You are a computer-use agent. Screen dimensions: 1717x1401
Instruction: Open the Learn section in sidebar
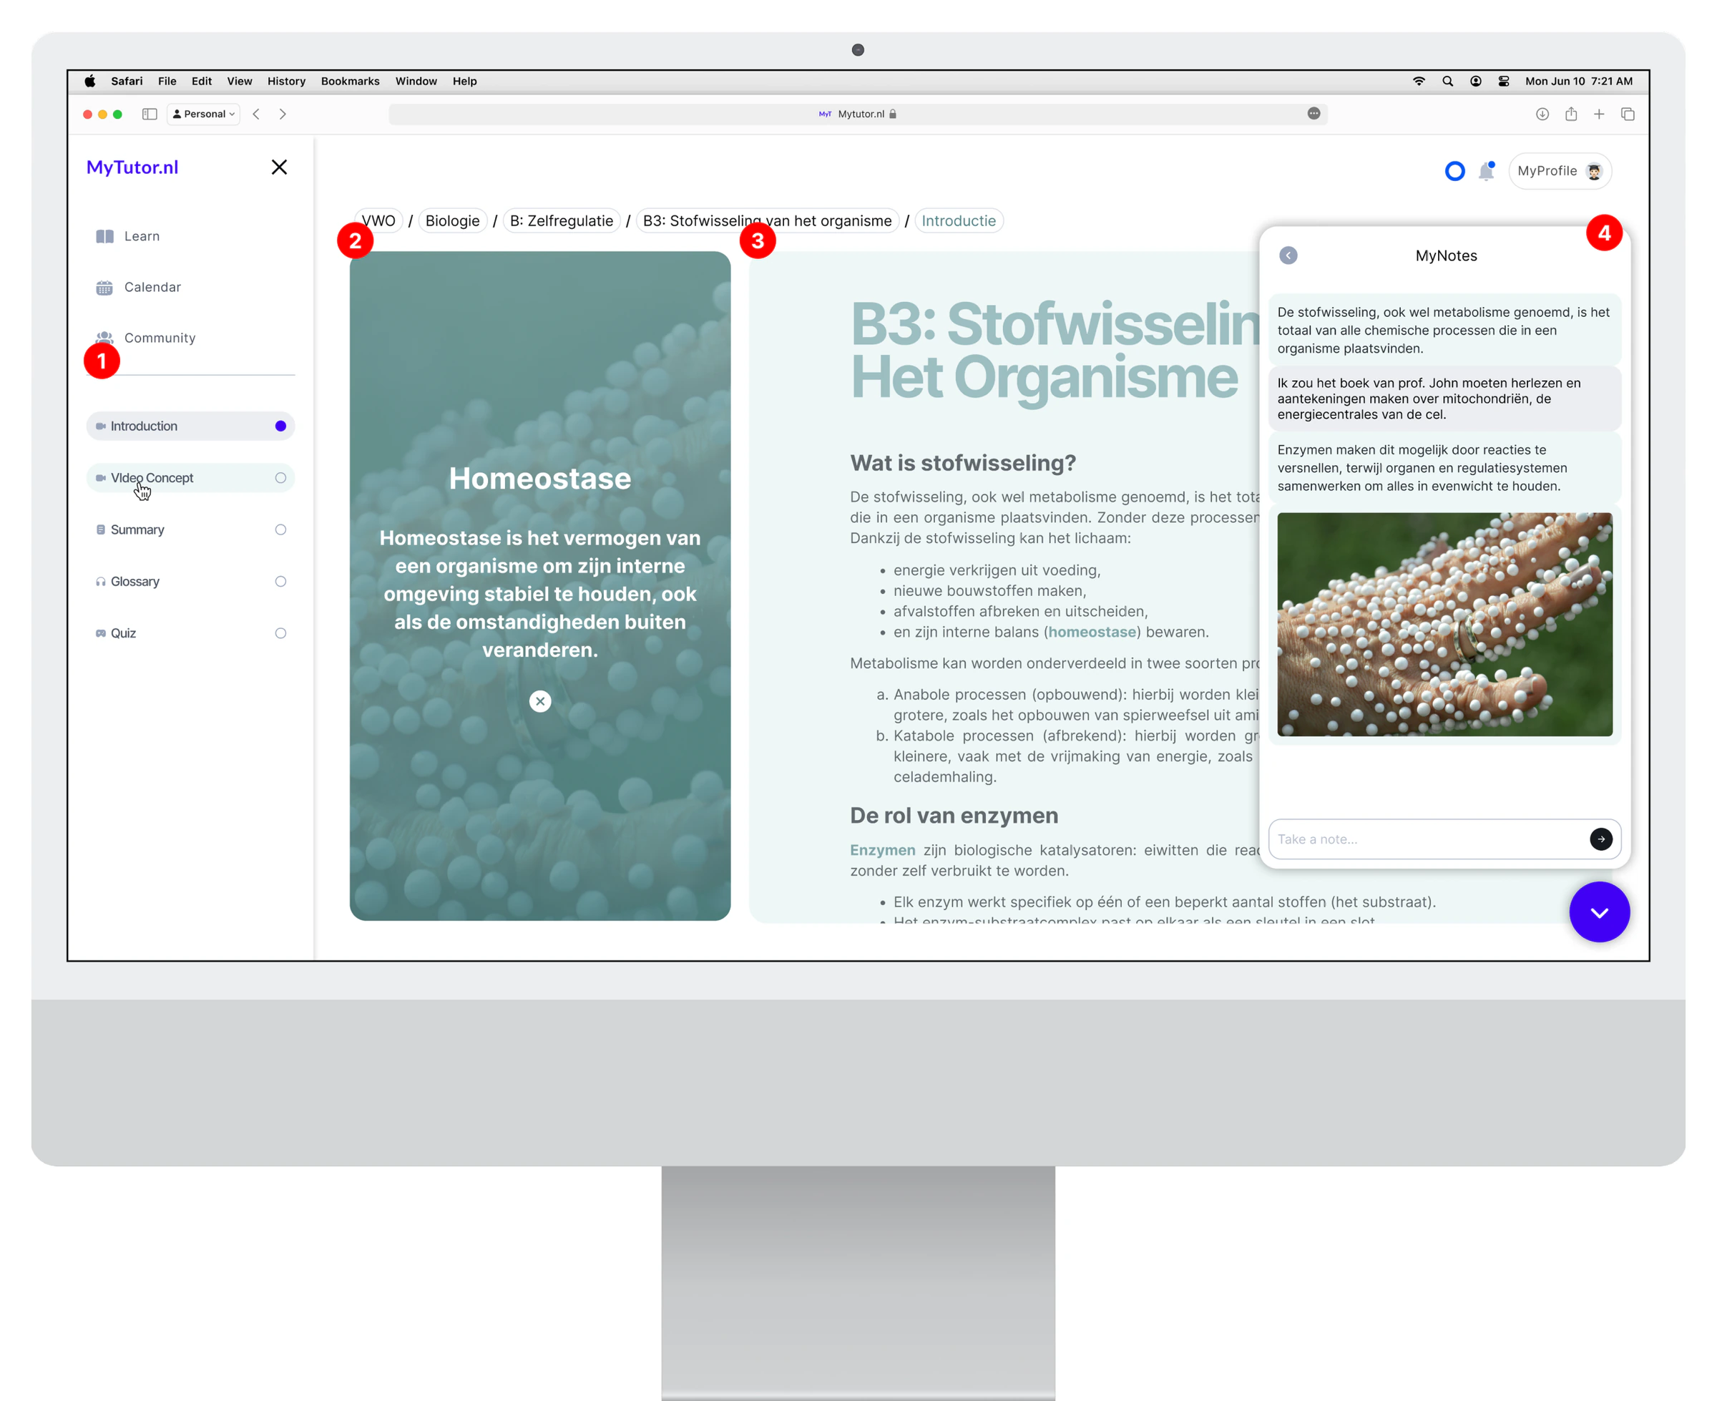coord(127,236)
